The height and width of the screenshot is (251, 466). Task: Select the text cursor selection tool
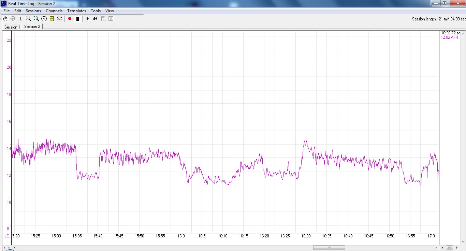coord(20,19)
